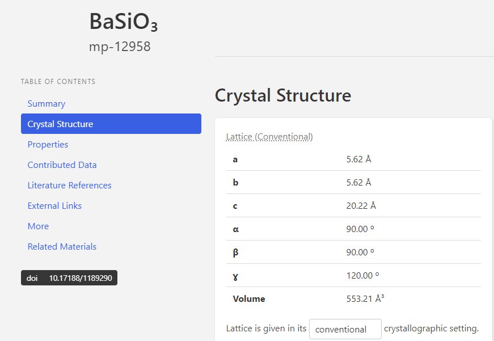This screenshot has width=494, height=341.
Task: Click the BaSiO₃ formula heading
Action: pos(123,22)
